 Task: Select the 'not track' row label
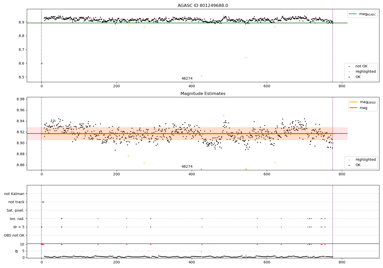point(16,202)
